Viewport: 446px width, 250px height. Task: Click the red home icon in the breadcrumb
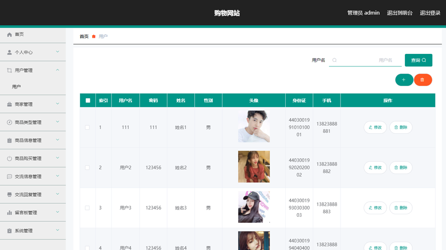click(x=93, y=36)
